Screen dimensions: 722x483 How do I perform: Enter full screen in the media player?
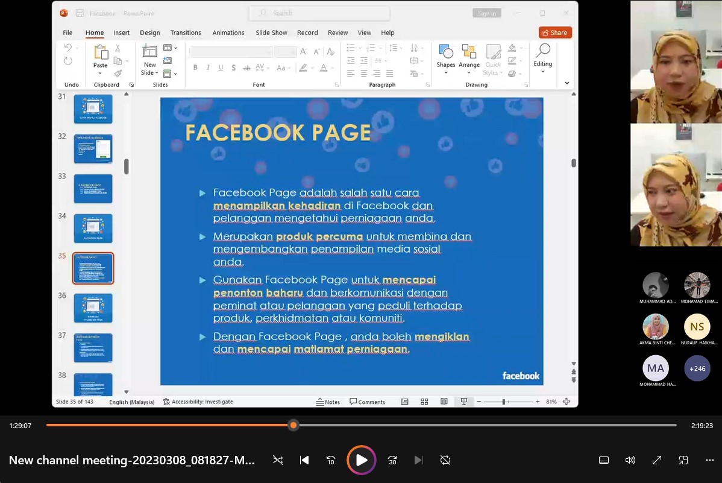point(657,460)
